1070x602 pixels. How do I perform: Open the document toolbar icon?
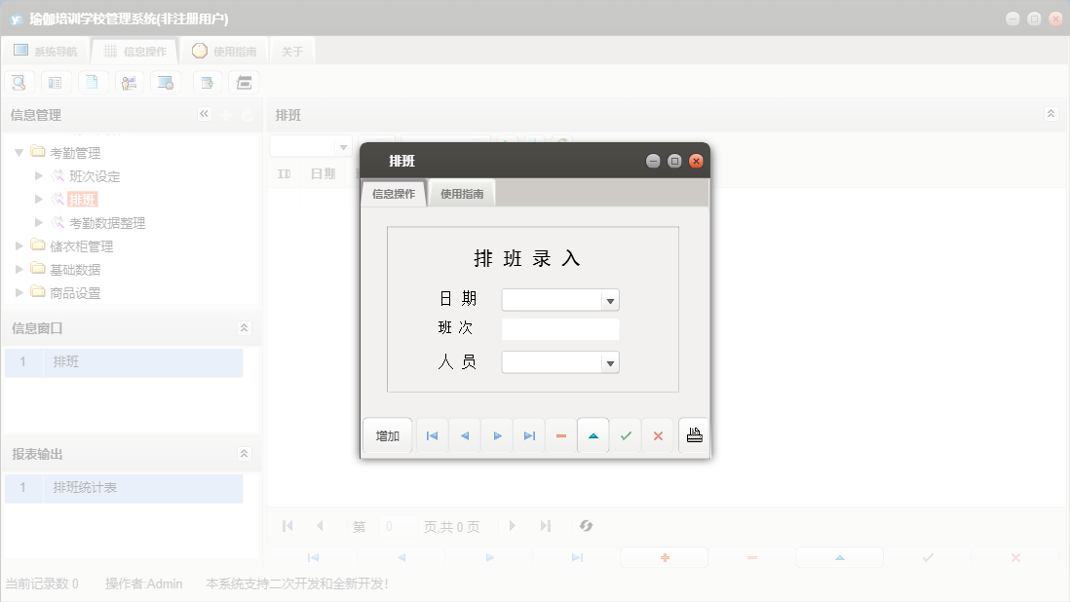pos(93,82)
